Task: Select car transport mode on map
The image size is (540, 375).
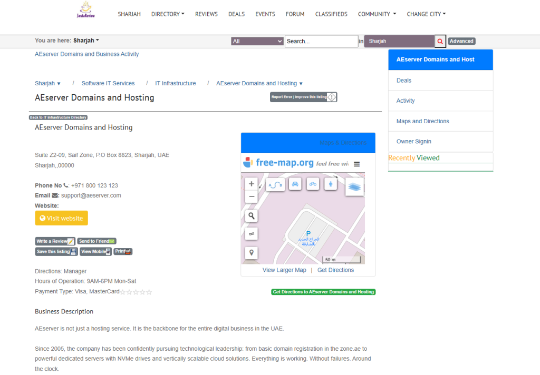Action: [295, 184]
